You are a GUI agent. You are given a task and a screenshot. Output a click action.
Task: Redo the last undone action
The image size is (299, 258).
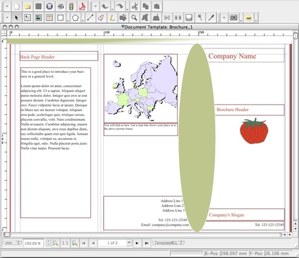tap(120, 6)
